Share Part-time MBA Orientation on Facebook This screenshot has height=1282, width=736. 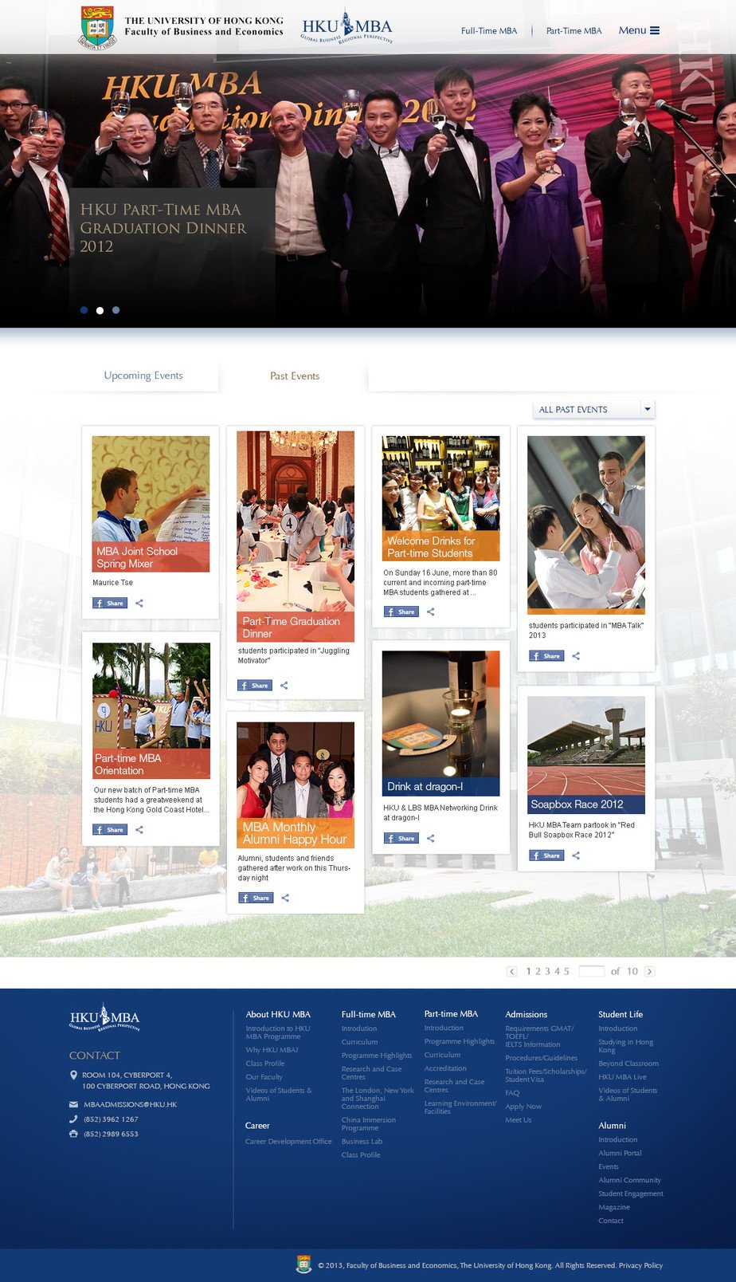(x=110, y=830)
